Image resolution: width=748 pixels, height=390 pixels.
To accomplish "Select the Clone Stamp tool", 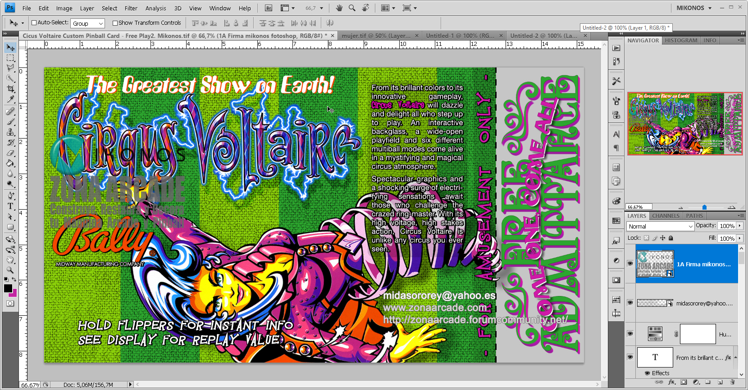I will pos(10,132).
